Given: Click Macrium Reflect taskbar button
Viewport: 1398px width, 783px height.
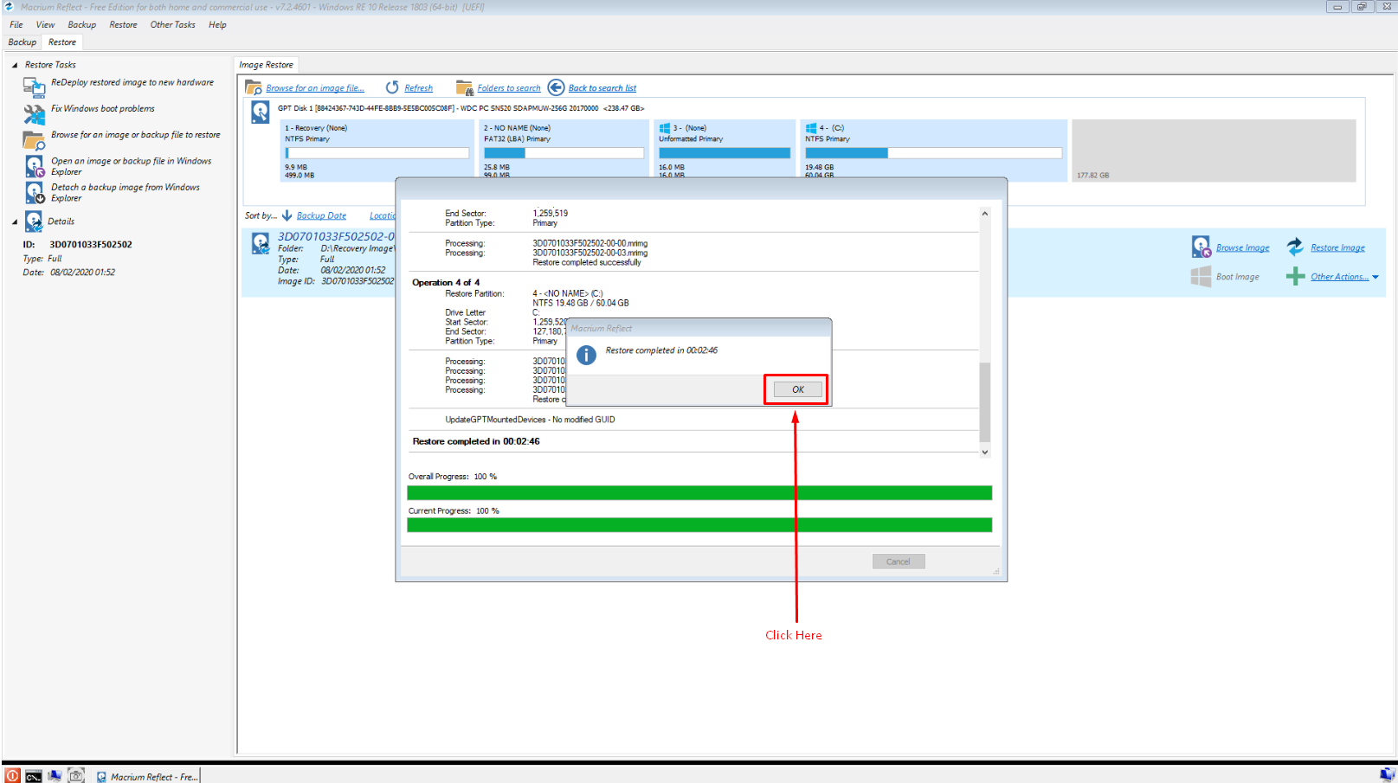Looking at the screenshot, I should 147,776.
